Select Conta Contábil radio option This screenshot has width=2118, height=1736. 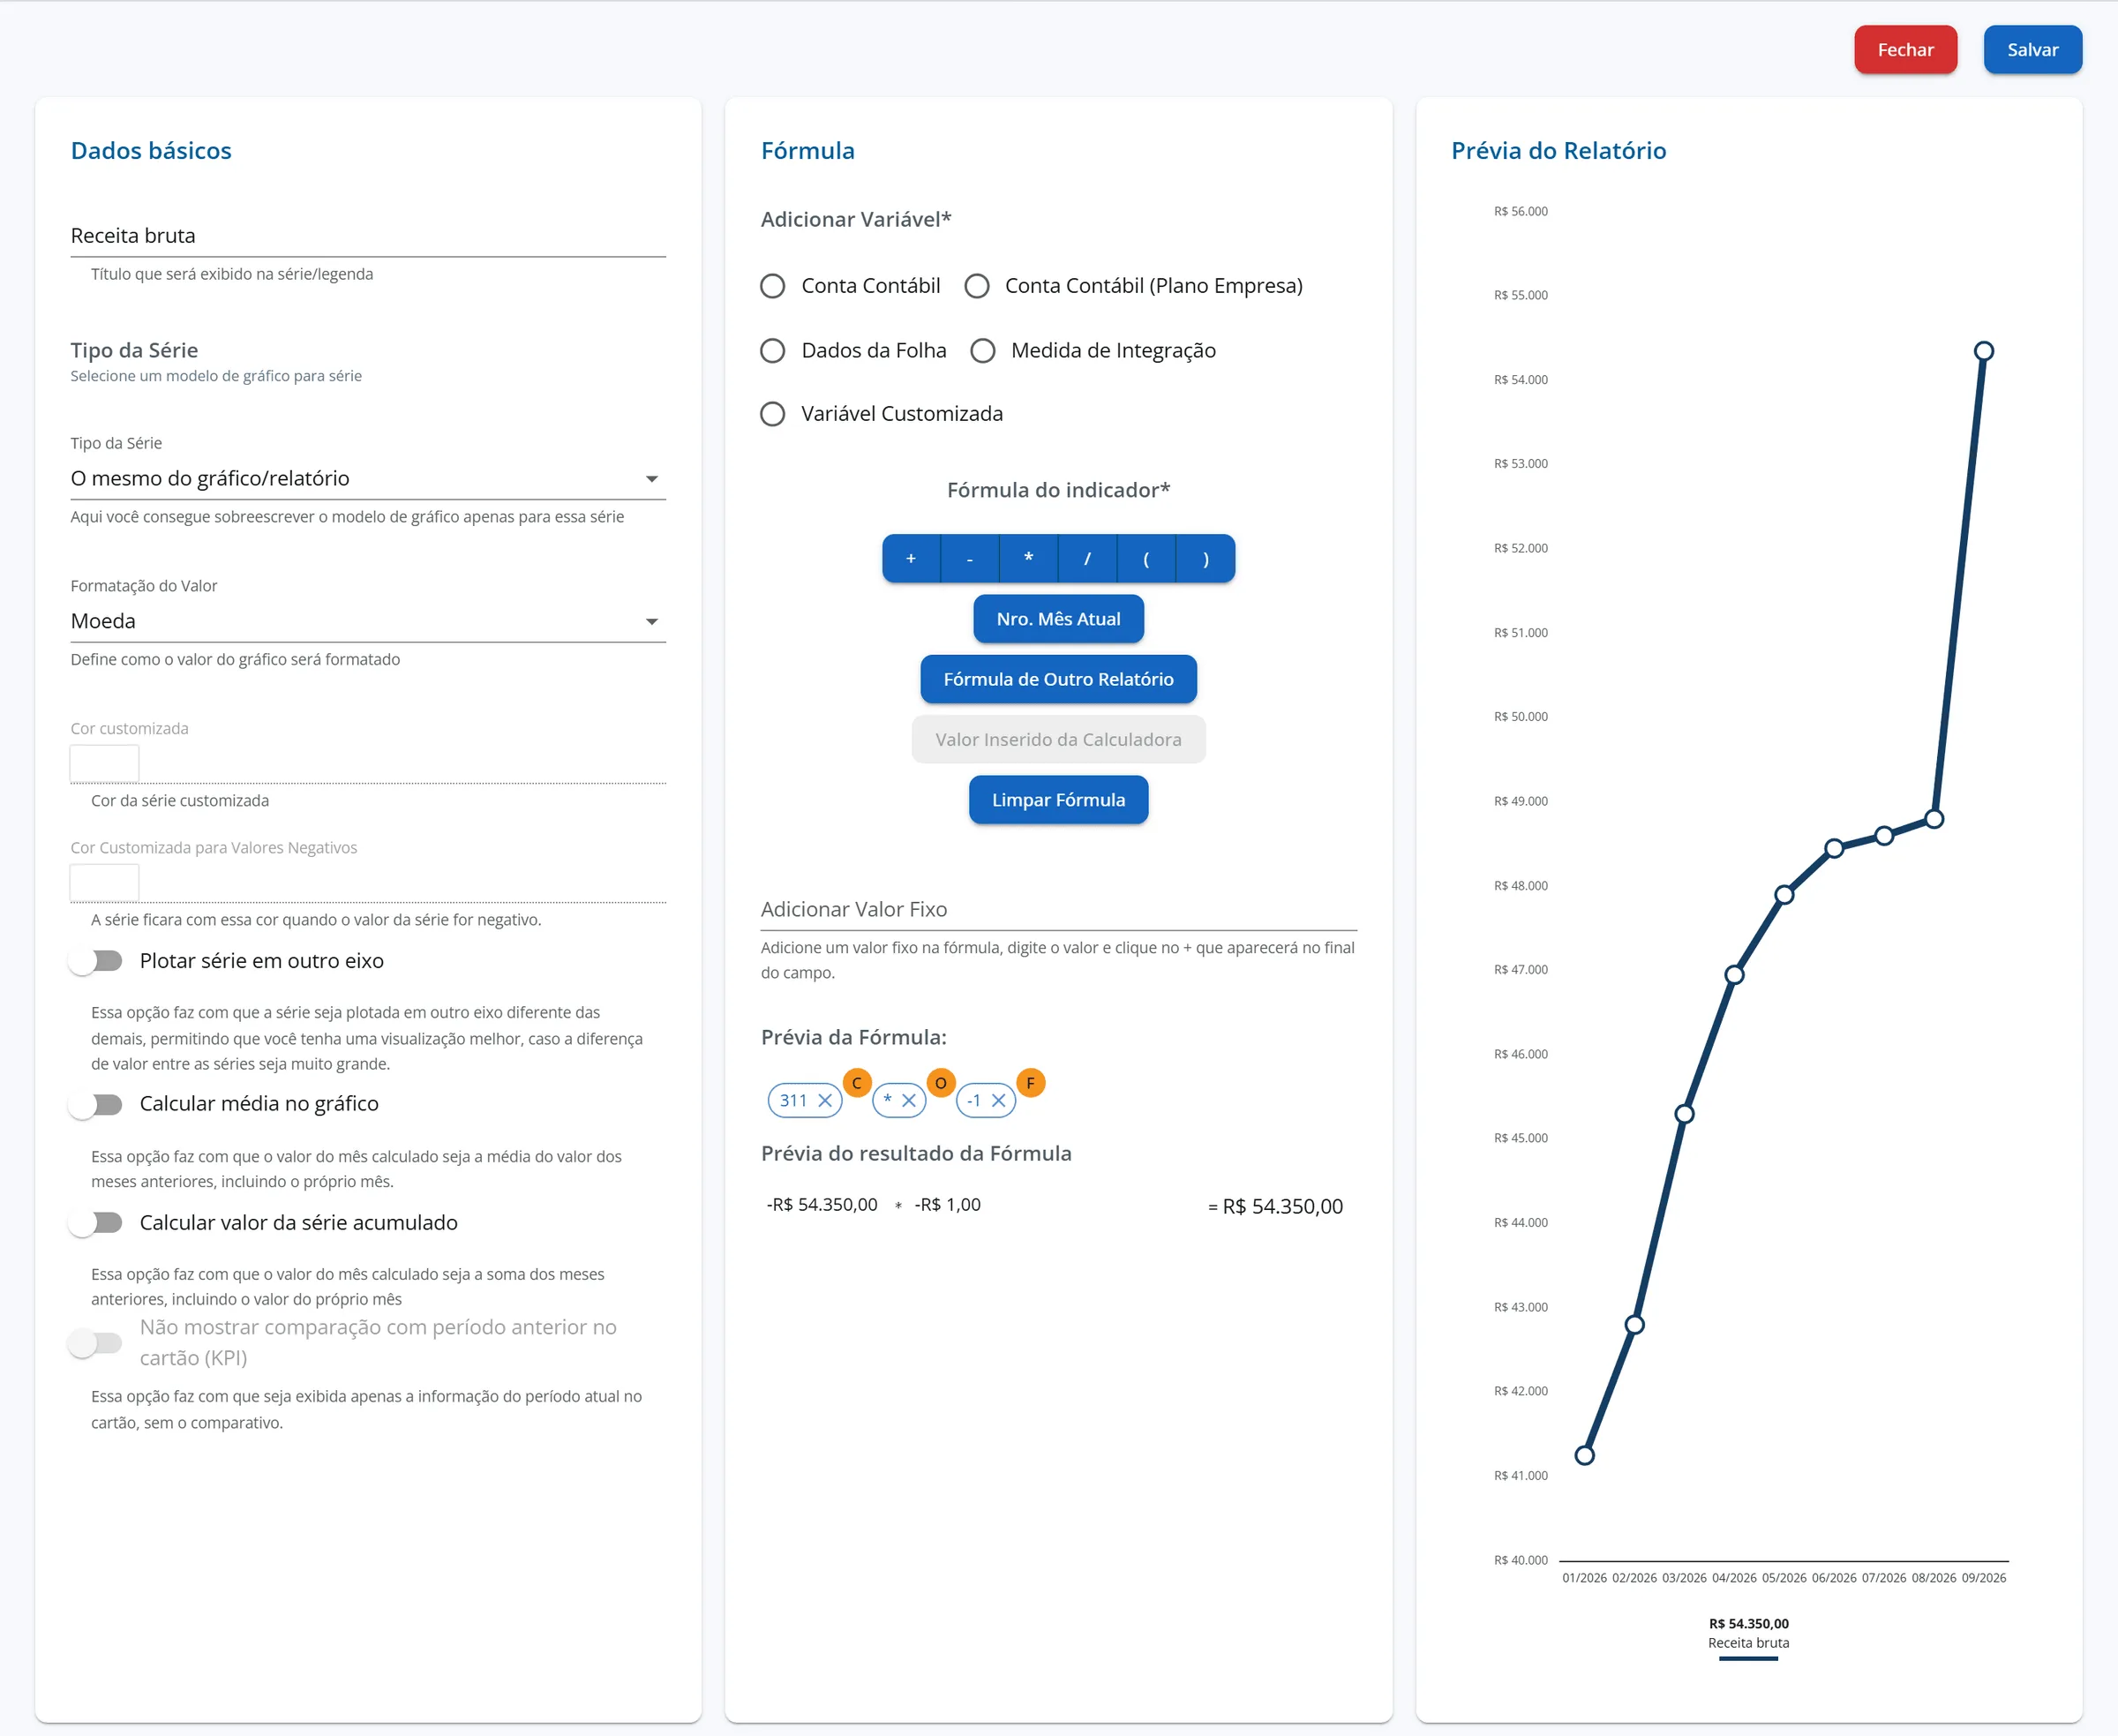772,286
